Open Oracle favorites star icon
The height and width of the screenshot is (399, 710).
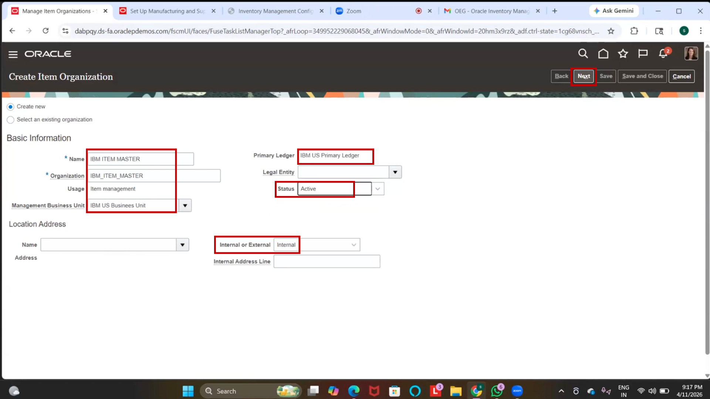[623, 54]
